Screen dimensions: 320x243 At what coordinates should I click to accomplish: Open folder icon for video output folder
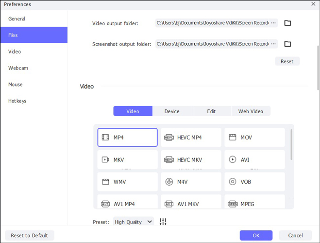pyautogui.click(x=287, y=23)
